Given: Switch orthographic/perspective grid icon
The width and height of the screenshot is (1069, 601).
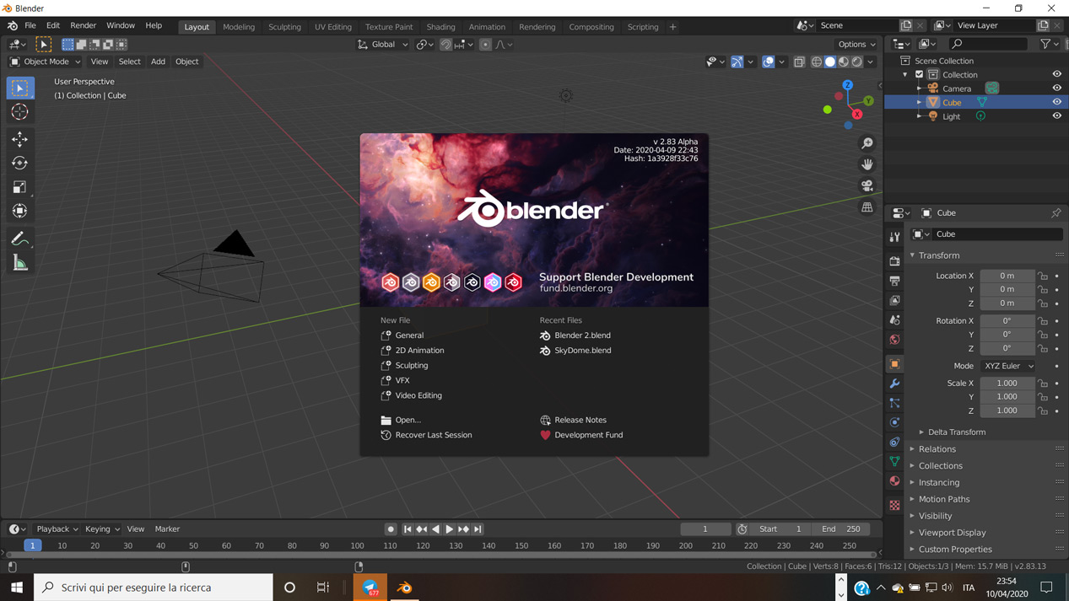Looking at the screenshot, I should click(867, 207).
